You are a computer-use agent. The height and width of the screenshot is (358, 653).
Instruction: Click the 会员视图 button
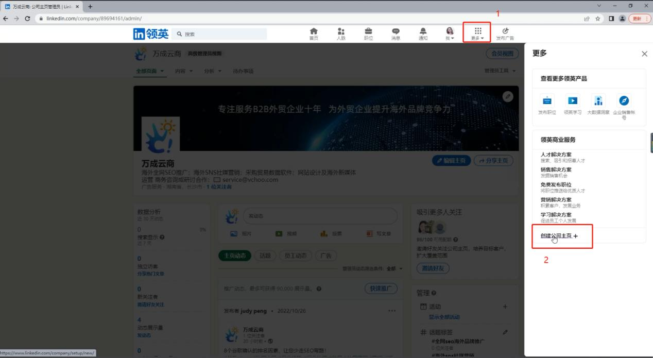tap(502, 54)
